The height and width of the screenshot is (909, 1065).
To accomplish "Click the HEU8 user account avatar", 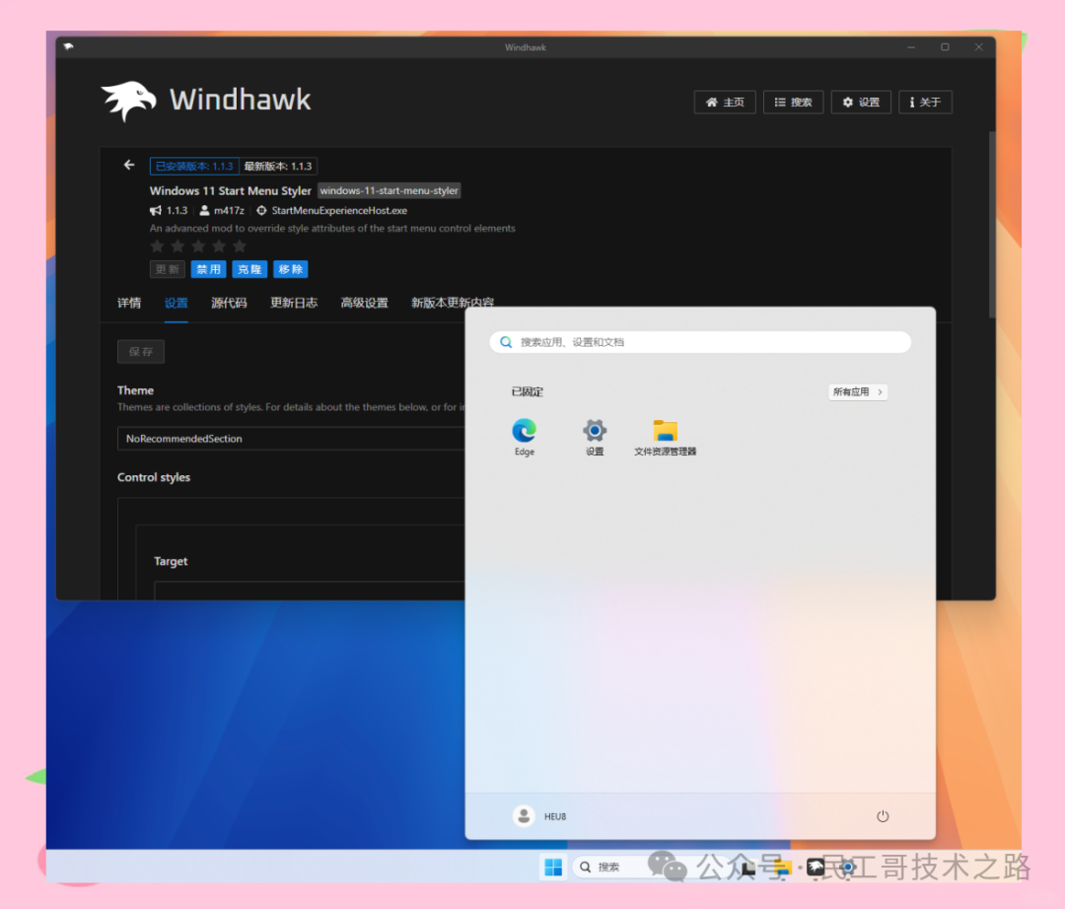I will tap(524, 816).
